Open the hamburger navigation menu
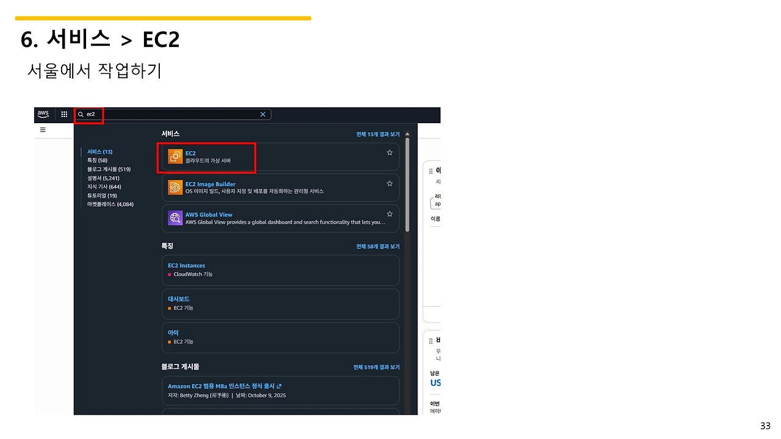Image resolution: width=781 pixels, height=439 pixels. click(x=43, y=130)
